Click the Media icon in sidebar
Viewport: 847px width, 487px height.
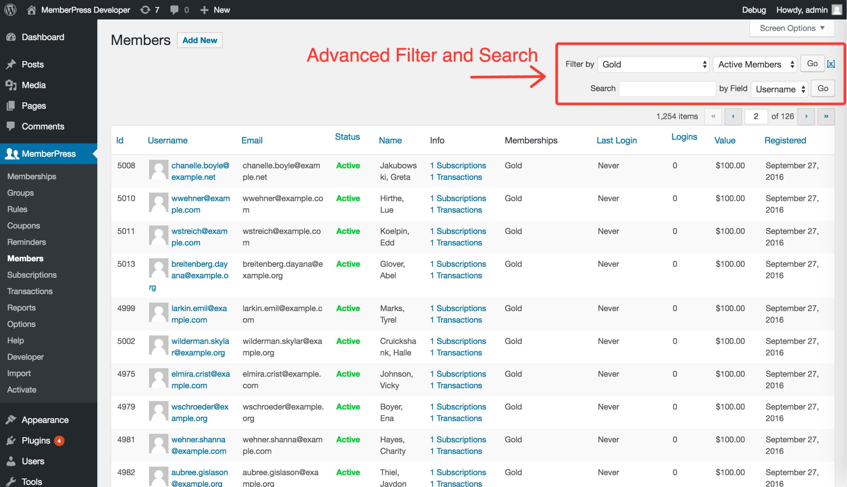pos(11,85)
